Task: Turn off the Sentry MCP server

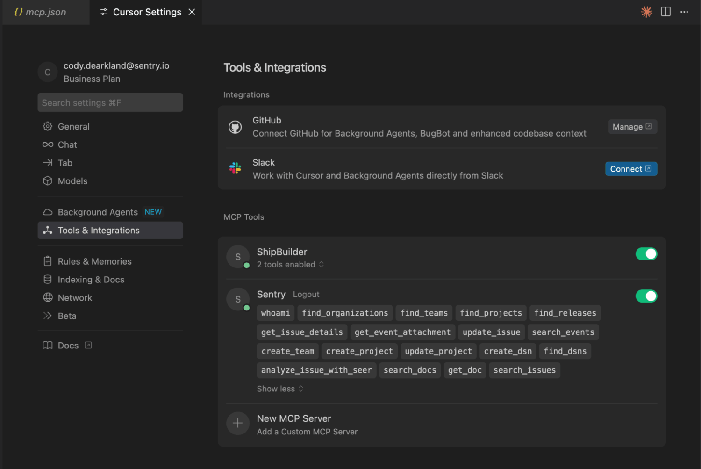Action: point(646,296)
